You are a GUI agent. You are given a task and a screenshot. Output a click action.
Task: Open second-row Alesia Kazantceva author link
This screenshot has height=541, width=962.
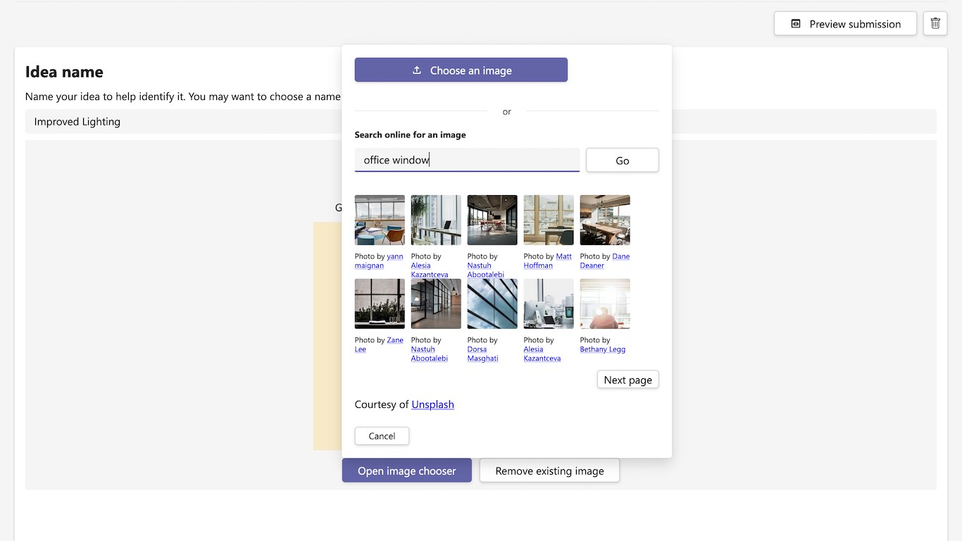coord(542,354)
